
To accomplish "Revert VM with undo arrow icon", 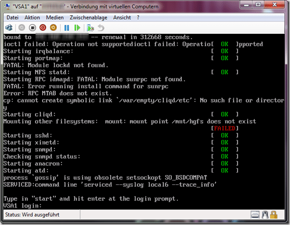I will (x=101, y=28).
